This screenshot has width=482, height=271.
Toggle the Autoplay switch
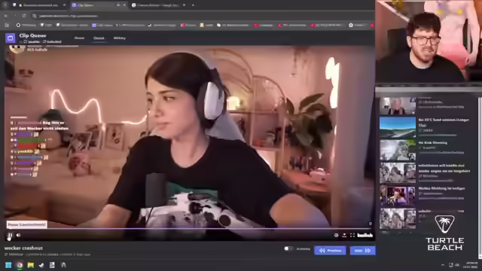tap(288, 248)
